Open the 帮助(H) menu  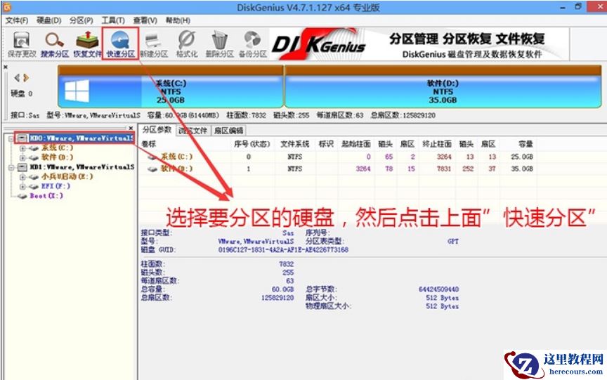(x=178, y=20)
